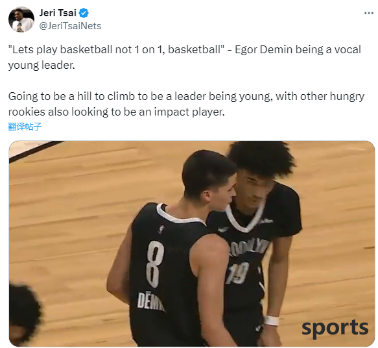Click the 翻译帖子 translate post link
The image size is (378, 348).
click(25, 127)
